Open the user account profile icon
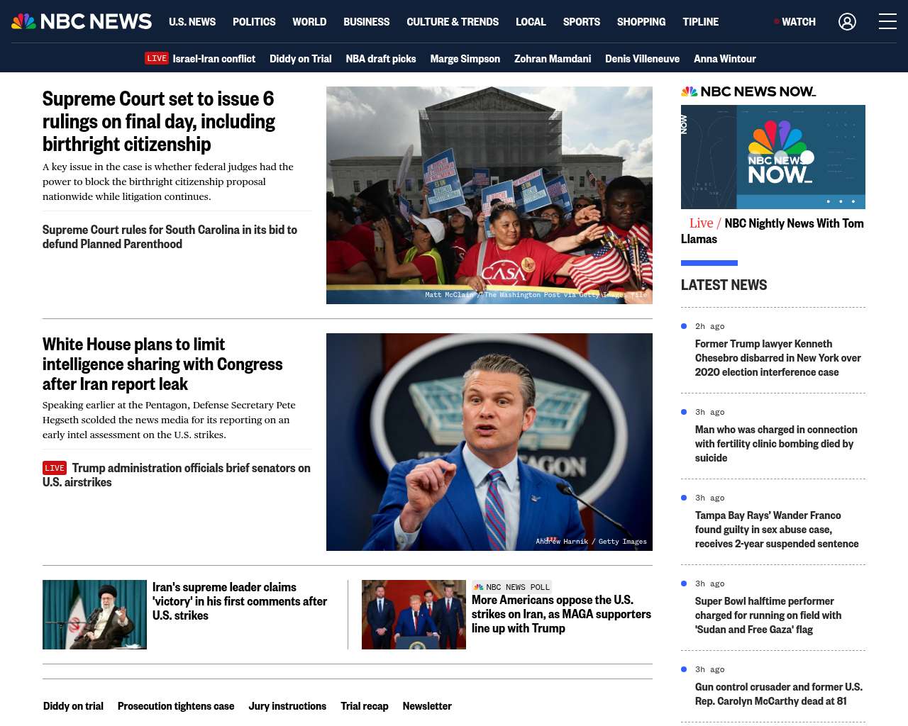Screen dimensions: 908x726 point(847,21)
